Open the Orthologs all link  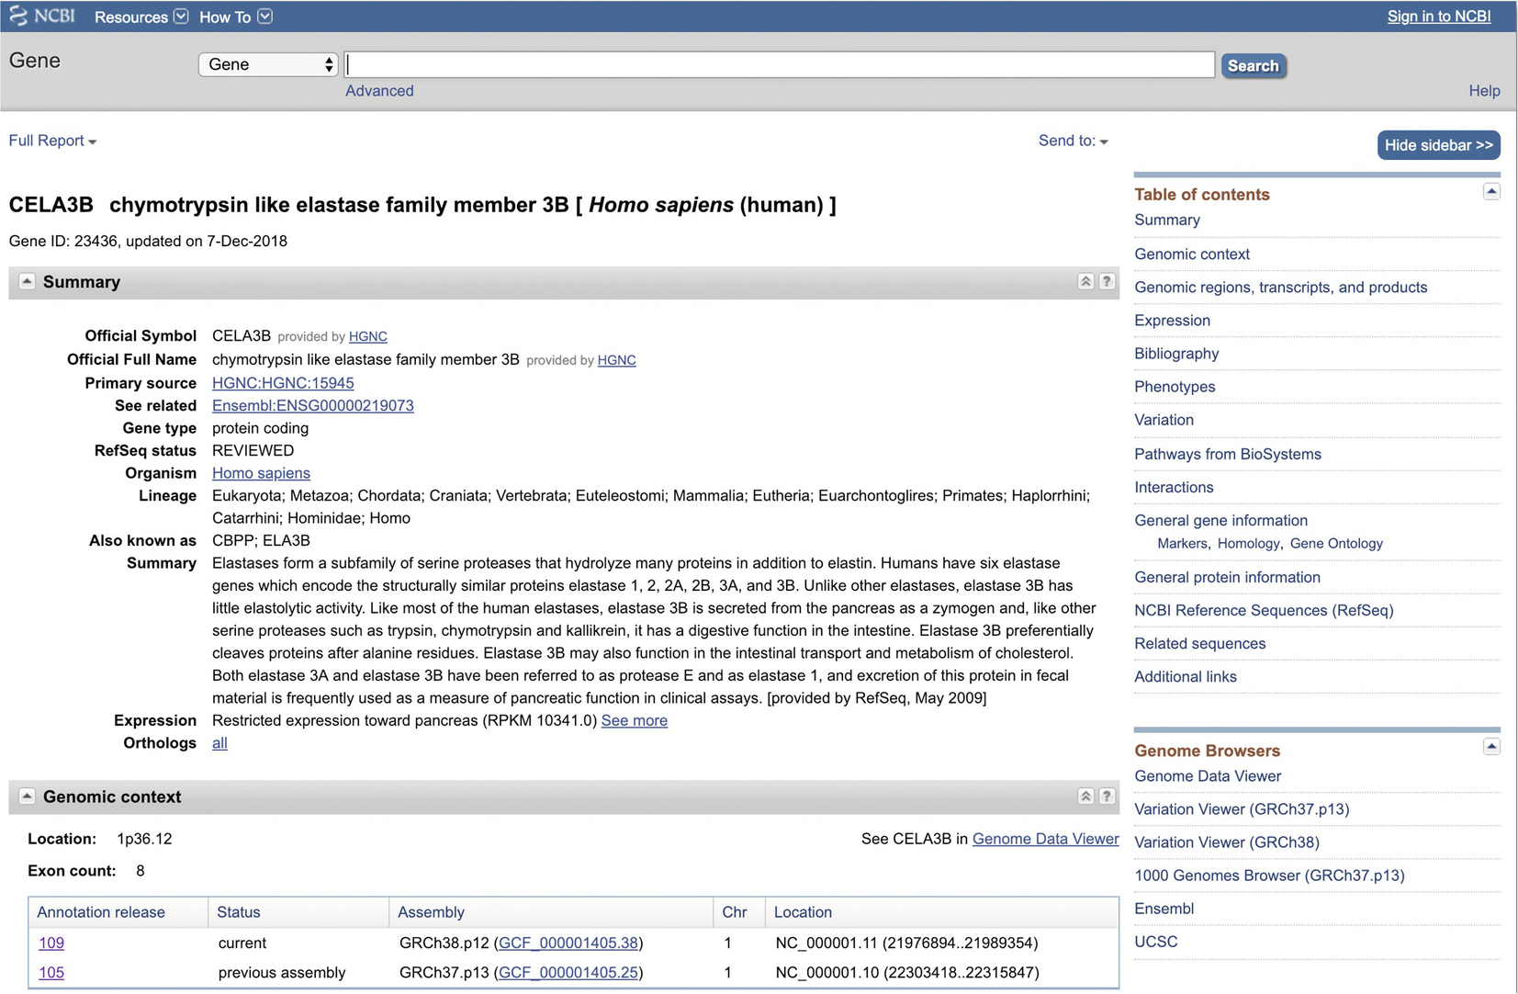tap(219, 743)
